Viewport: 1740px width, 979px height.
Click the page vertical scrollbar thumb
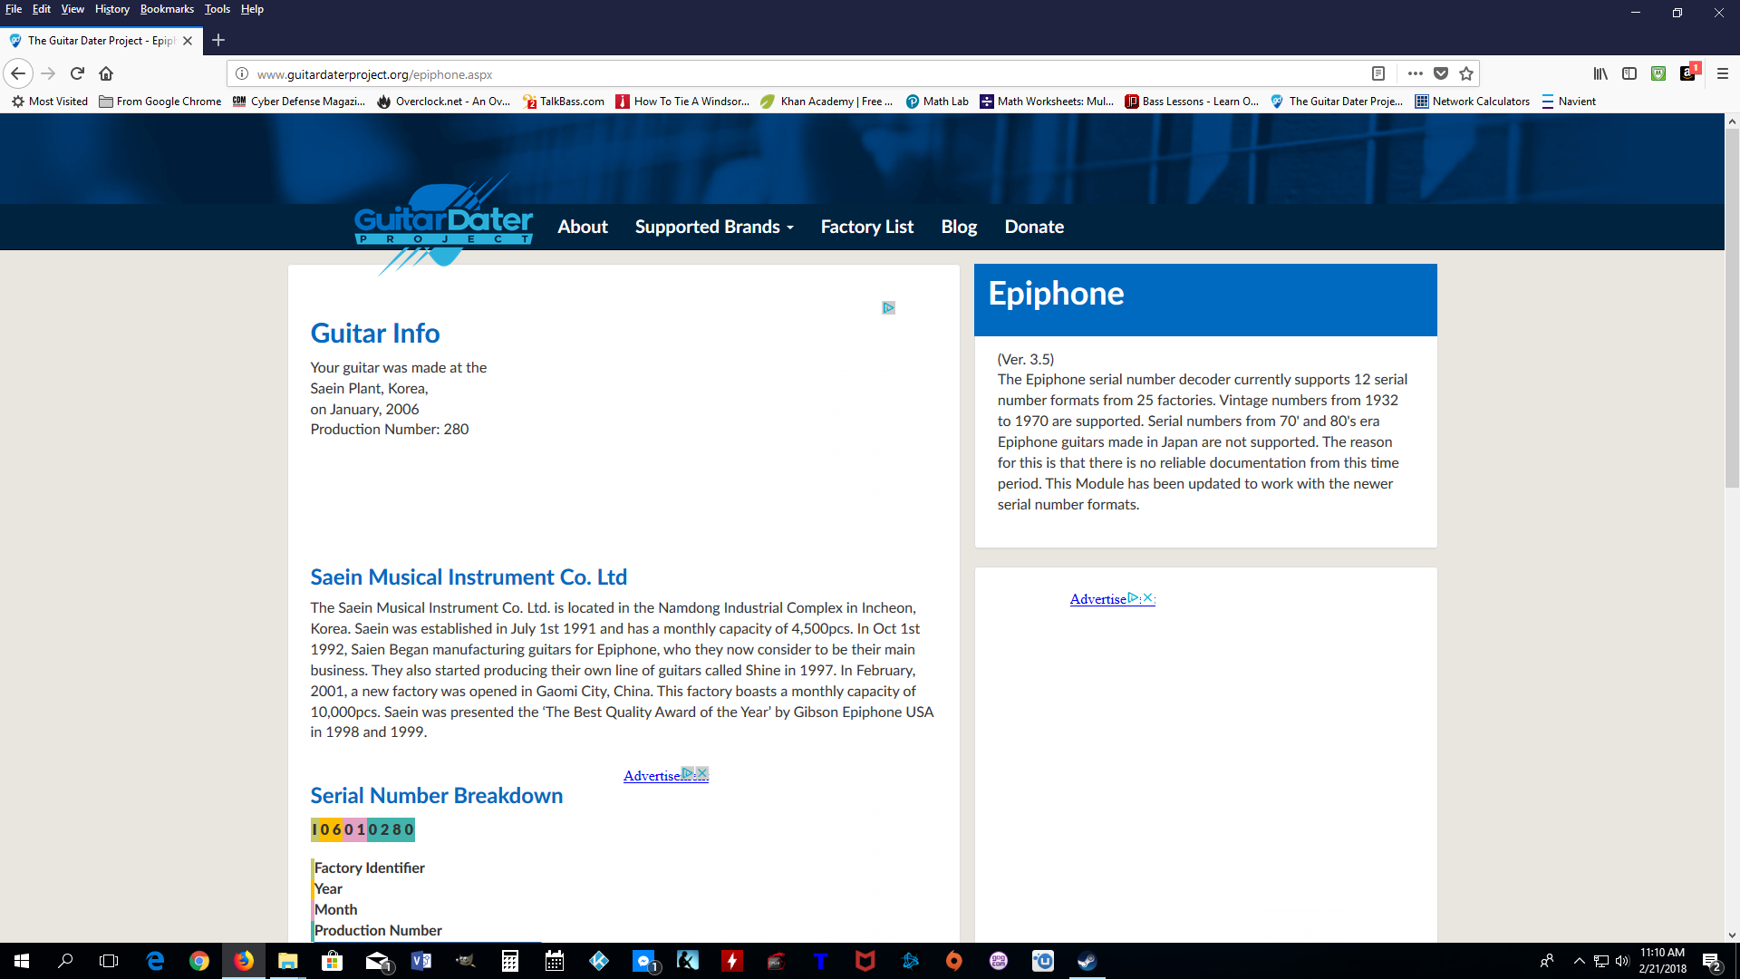(x=1732, y=308)
